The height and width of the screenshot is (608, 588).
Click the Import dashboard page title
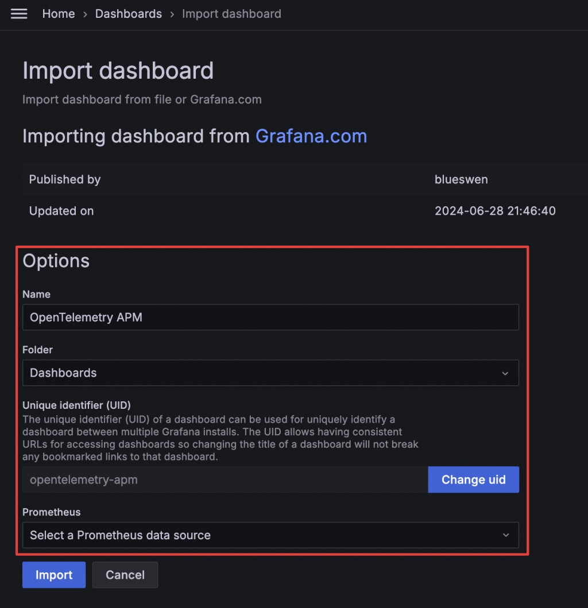coord(118,71)
